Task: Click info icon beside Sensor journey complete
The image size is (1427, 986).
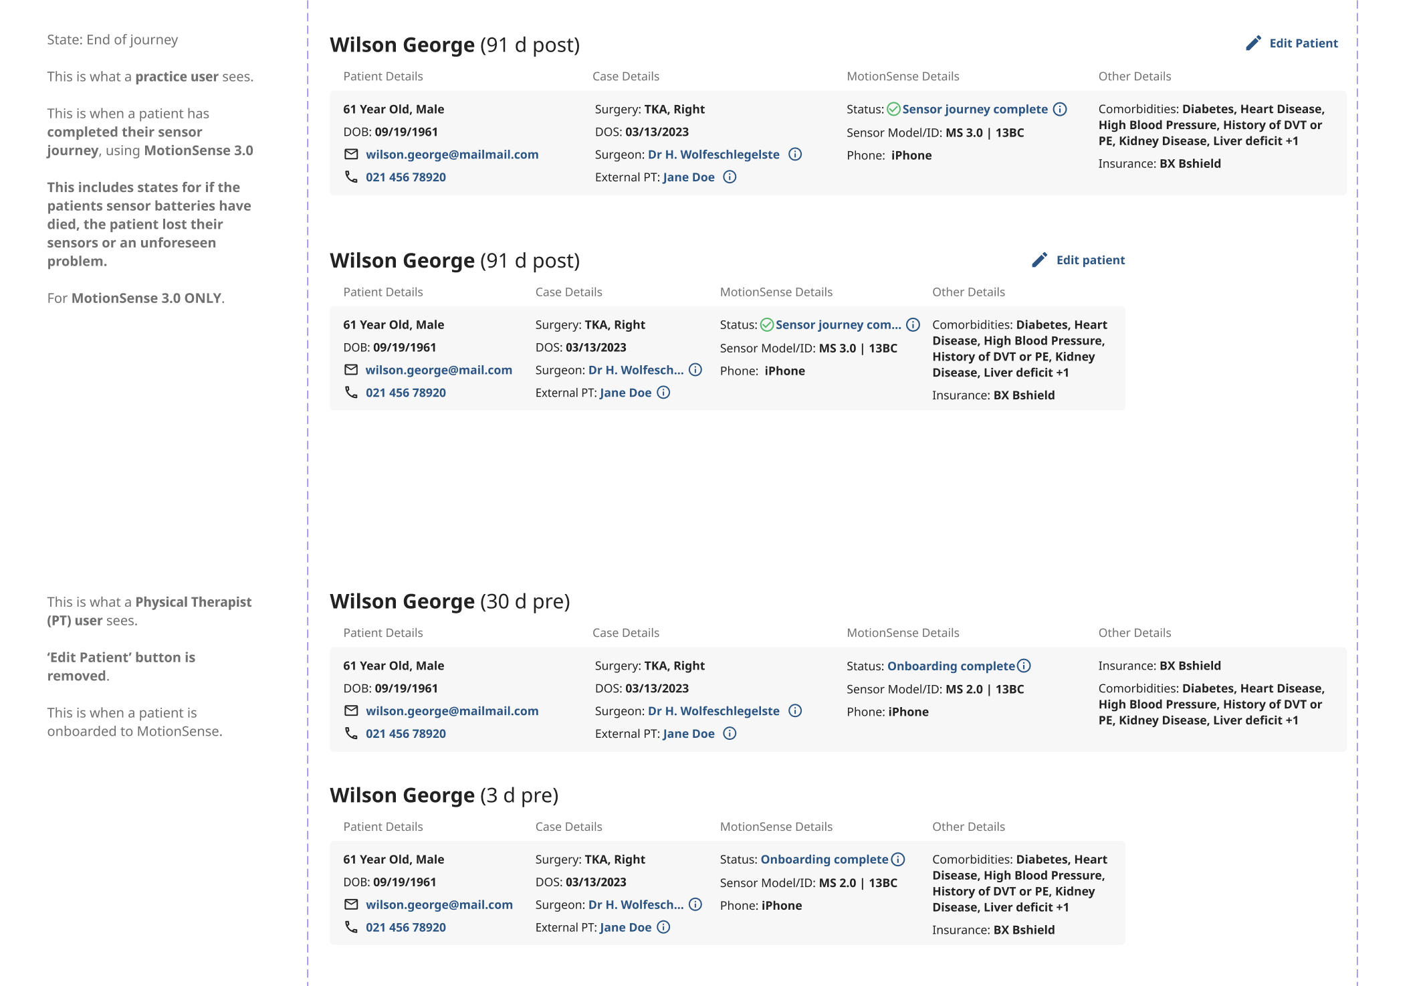Action: point(1060,109)
